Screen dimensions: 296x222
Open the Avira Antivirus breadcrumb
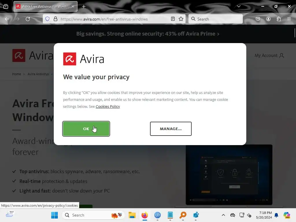pos(38,74)
